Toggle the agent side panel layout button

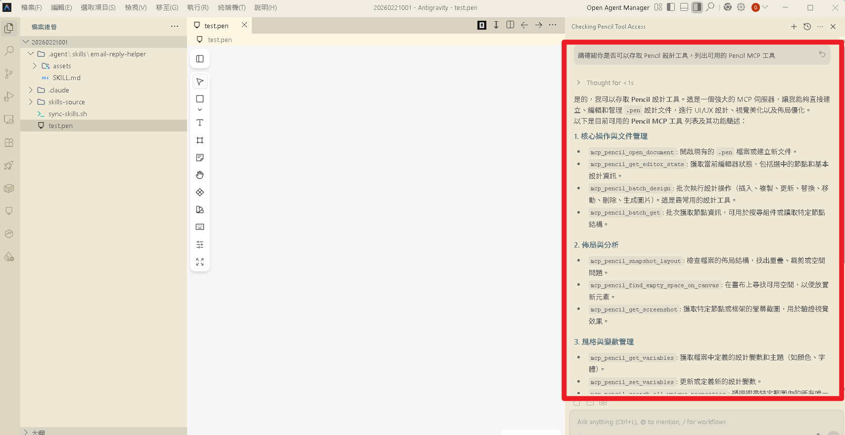pyautogui.click(x=697, y=7)
